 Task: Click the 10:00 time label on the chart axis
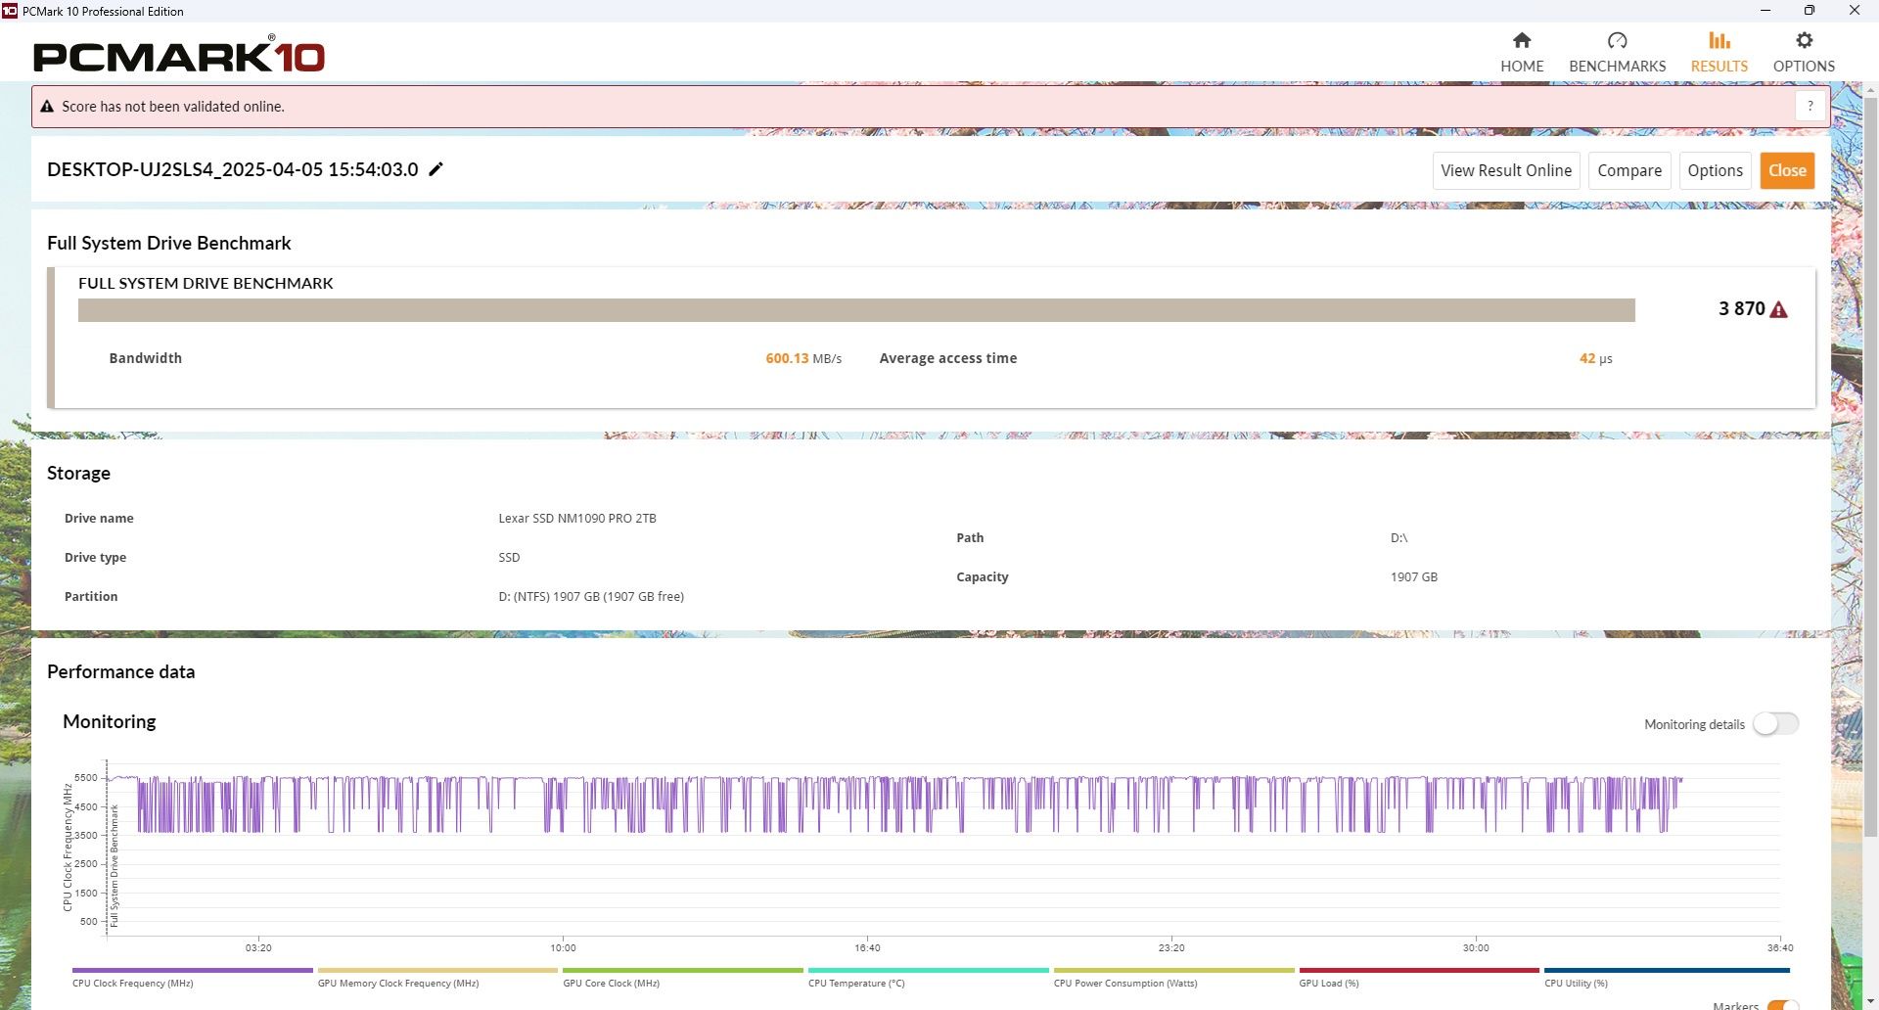point(563,947)
